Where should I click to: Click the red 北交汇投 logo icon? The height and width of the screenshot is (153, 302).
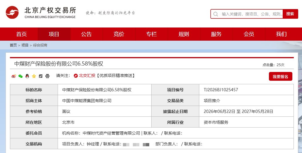pos(76,76)
